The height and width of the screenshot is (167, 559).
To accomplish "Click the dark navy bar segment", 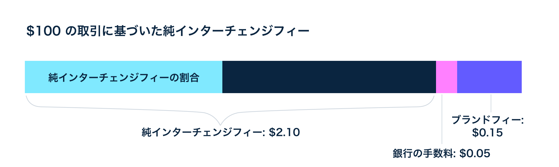I will pos(329,77).
